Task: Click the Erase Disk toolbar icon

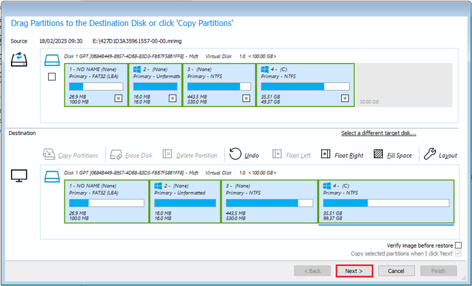Action: coord(116,155)
